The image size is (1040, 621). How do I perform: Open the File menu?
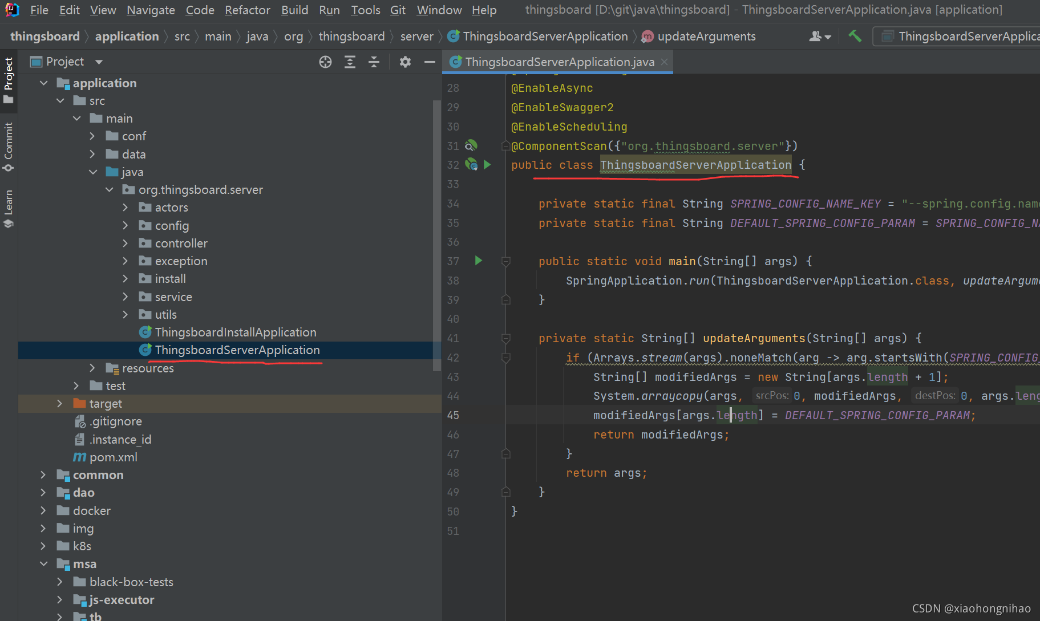[39, 10]
